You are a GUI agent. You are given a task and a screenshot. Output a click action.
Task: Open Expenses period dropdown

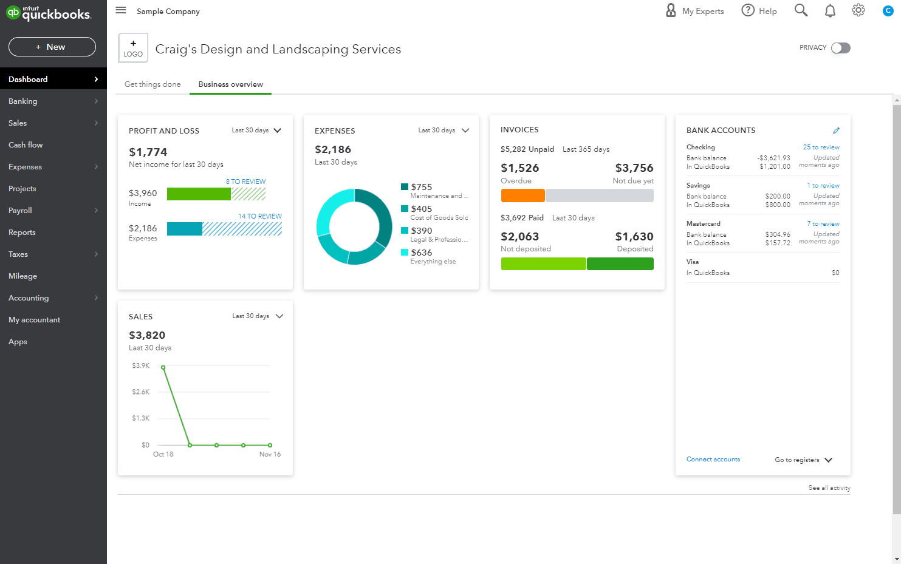(x=444, y=131)
